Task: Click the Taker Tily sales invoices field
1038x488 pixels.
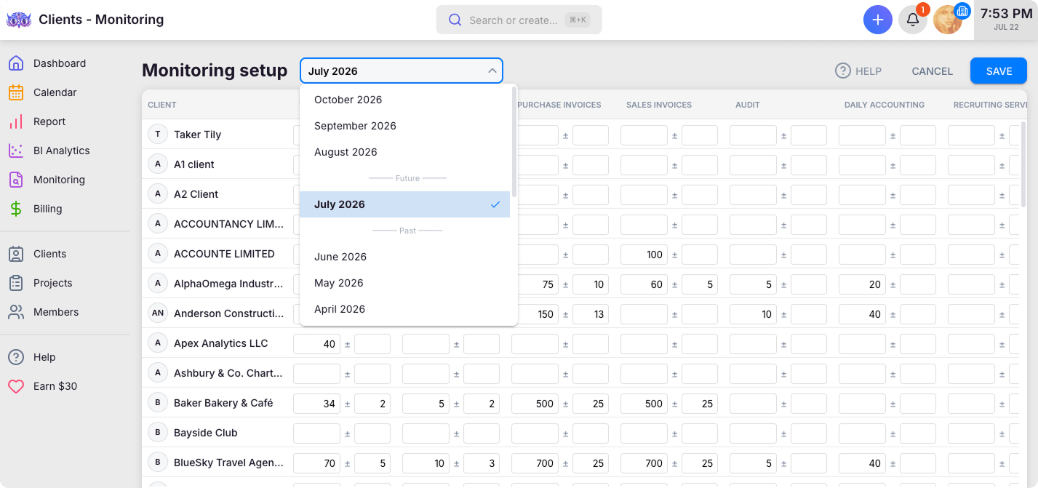Action: 644,135
